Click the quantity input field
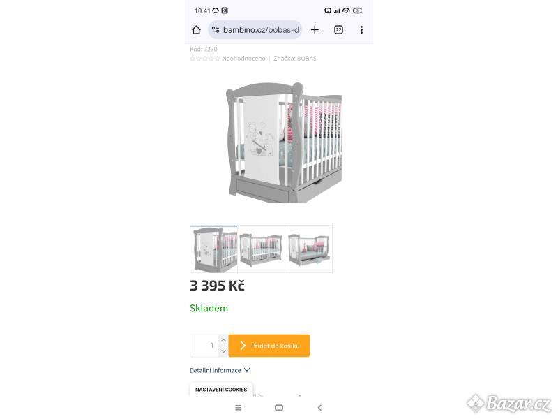The width and height of the screenshot is (558, 419). click(204, 346)
